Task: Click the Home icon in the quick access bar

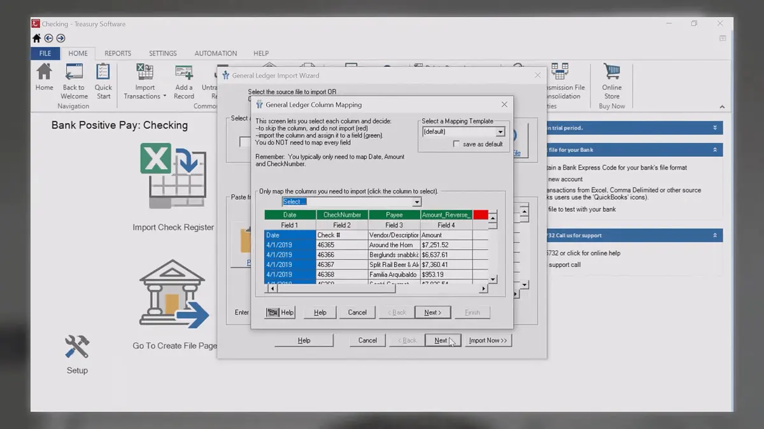Action: (x=36, y=38)
